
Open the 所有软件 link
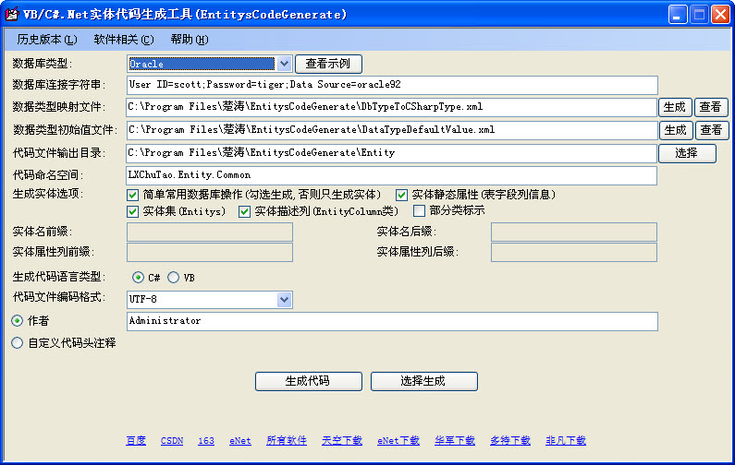click(287, 441)
